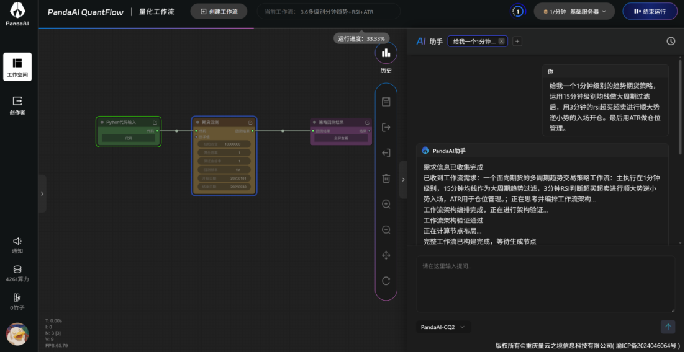Open the 1/分钟 基础服务器 server dropdown
This screenshot has height=352, width=685.
574,12
